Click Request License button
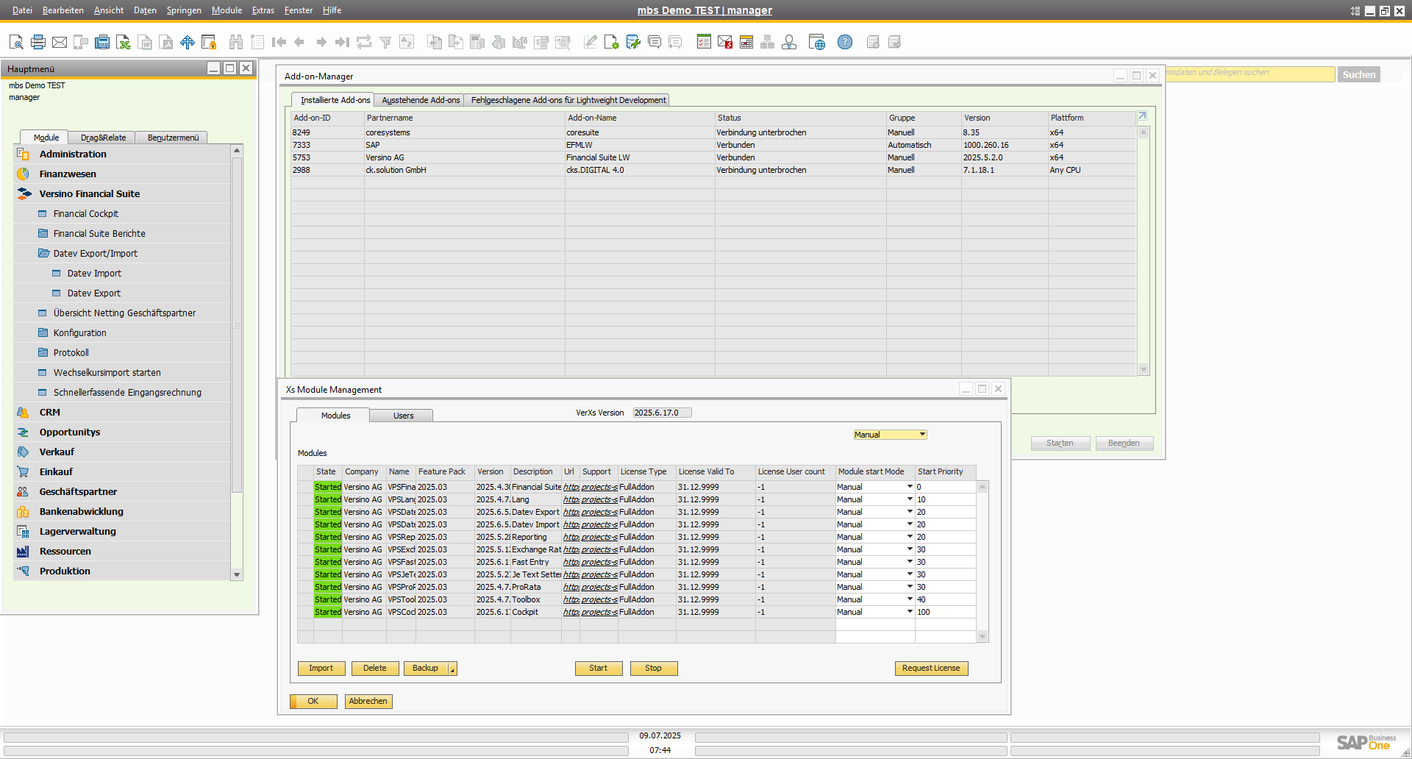 (931, 669)
